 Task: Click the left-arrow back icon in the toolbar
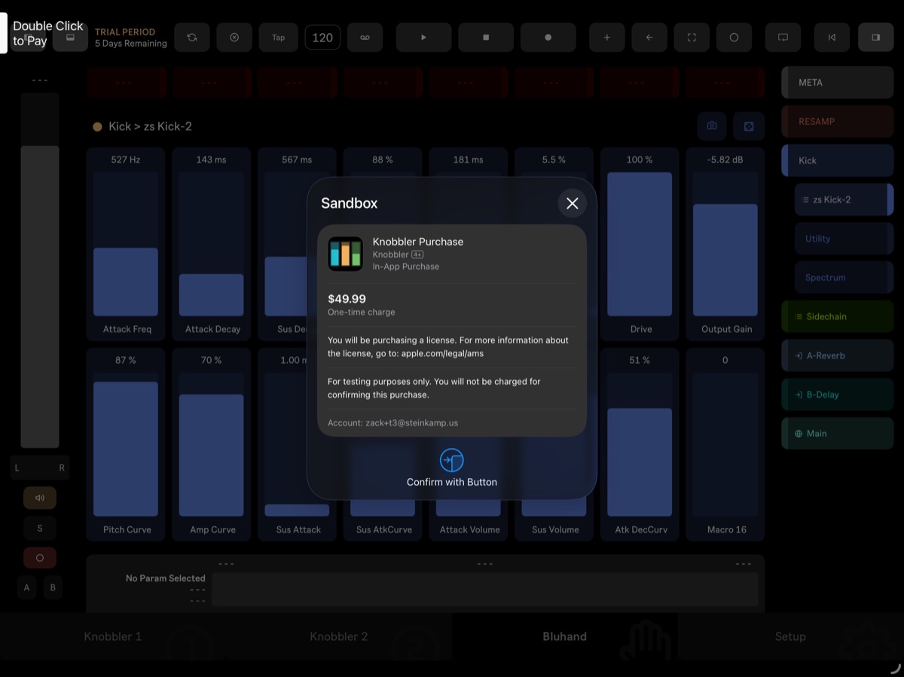[649, 37]
